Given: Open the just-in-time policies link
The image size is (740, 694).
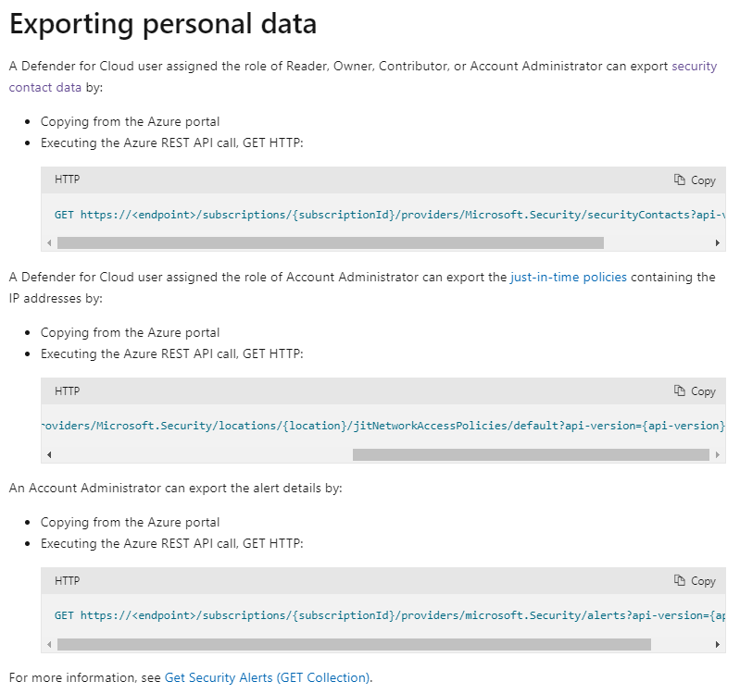Looking at the screenshot, I should pos(568,277).
